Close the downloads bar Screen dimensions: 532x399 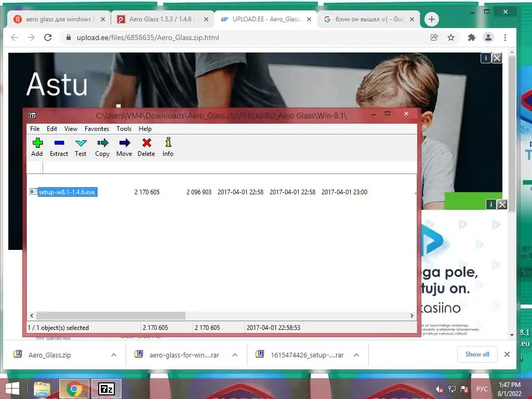coord(507,354)
